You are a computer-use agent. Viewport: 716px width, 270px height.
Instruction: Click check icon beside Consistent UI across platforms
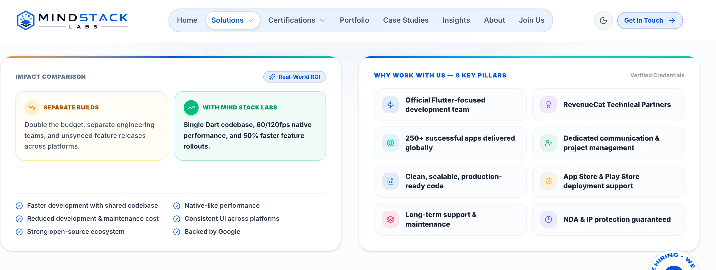tap(177, 219)
